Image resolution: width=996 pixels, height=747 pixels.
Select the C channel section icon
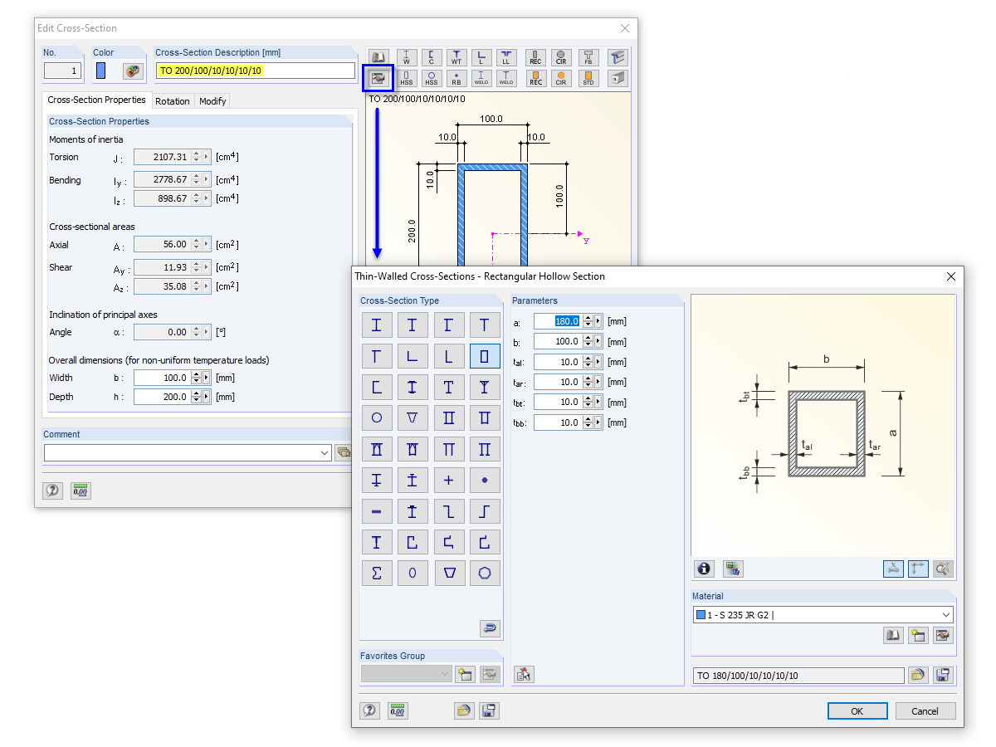coord(431,58)
